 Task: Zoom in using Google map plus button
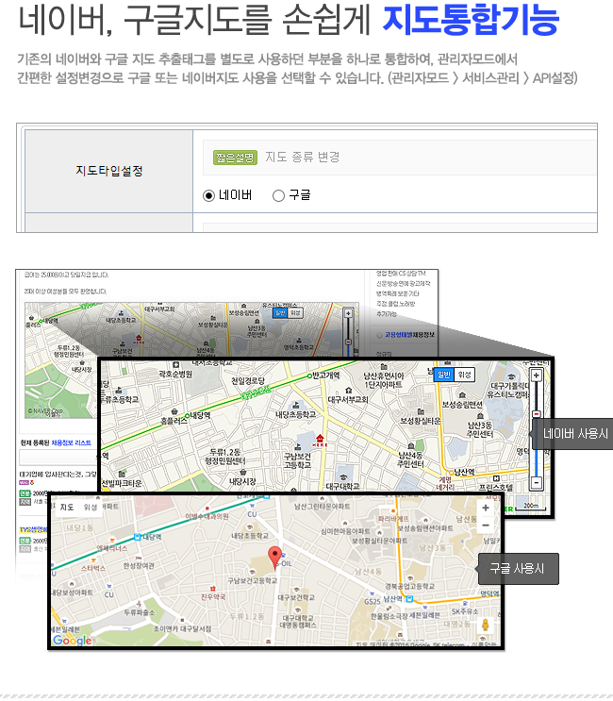[x=486, y=508]
